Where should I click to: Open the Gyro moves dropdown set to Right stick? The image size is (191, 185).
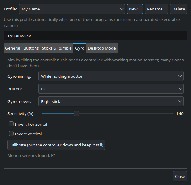point(111,101)
